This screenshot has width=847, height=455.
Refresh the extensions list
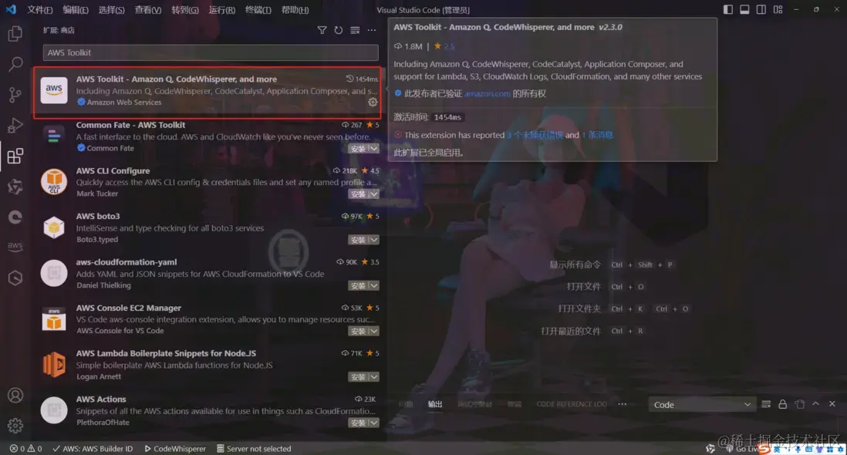pyautogui.click(x=338, y=30)
